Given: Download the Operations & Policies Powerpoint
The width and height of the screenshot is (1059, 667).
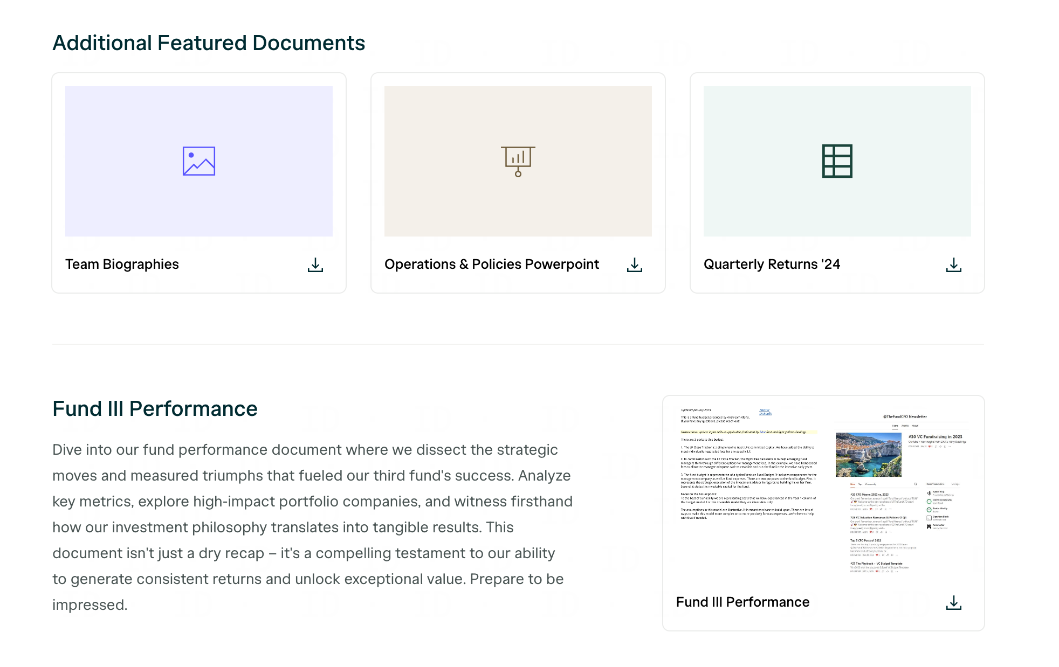Looking at the screenshot, I should 635,265.
